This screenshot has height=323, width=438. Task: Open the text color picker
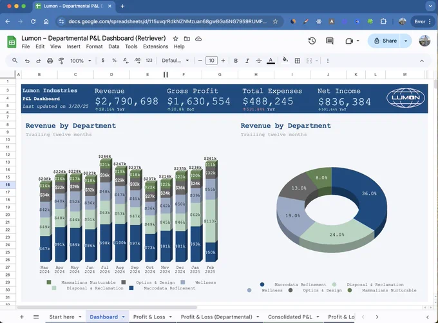pyautogui.click(x=271, y=61)
